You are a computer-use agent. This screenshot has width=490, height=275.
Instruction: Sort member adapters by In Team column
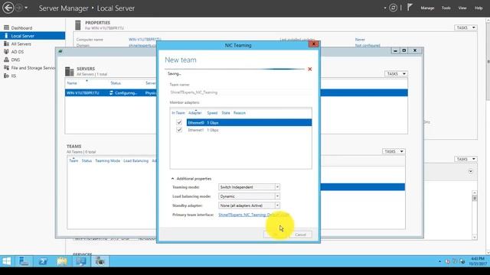tap(178, 113)
